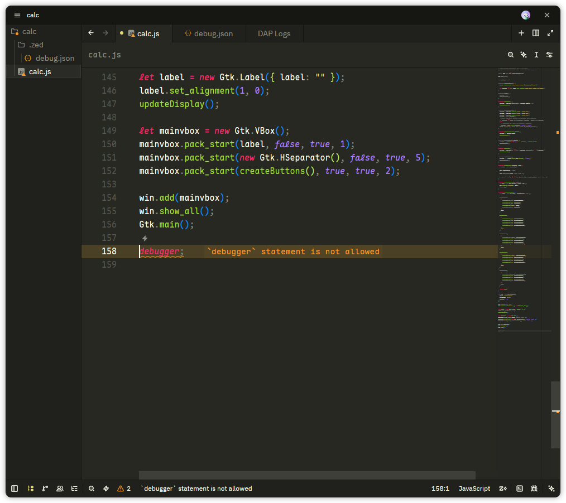Click the code action lightning bolt on line 157
566x503 pixels.
coord(145,238)
